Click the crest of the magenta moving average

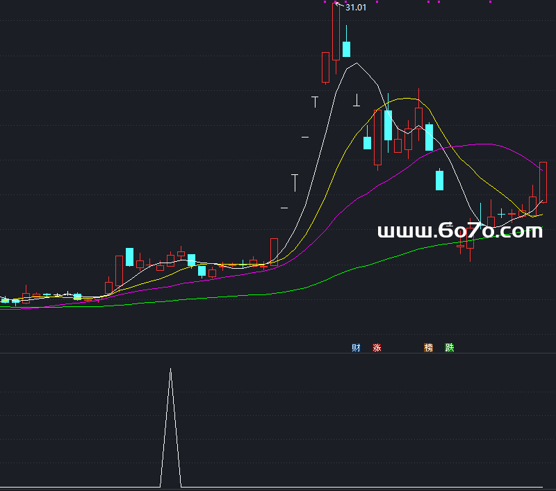[483, 144]
